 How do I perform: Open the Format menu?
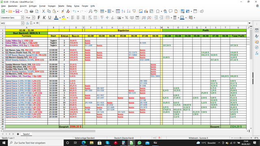42,6
